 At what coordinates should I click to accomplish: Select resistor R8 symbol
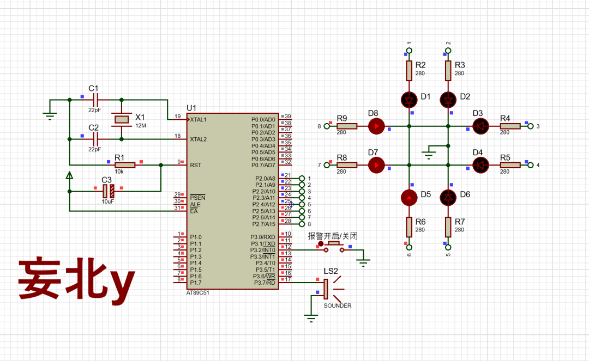(x=347, y=165)
